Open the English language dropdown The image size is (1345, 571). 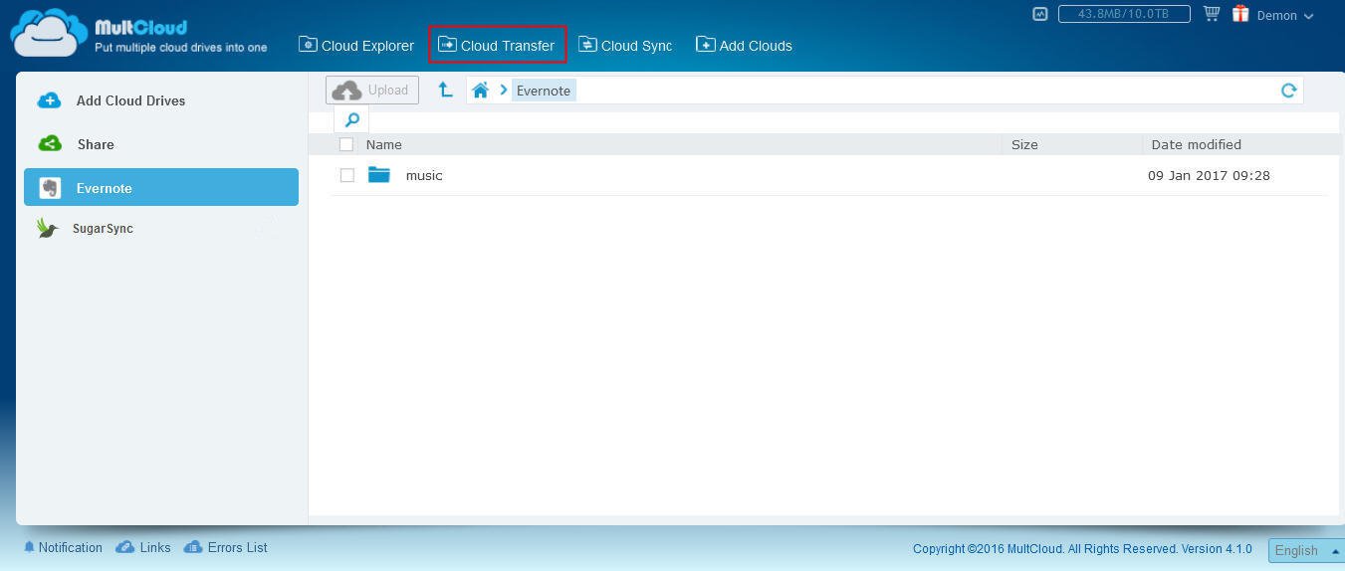[x=1305, y=550]
